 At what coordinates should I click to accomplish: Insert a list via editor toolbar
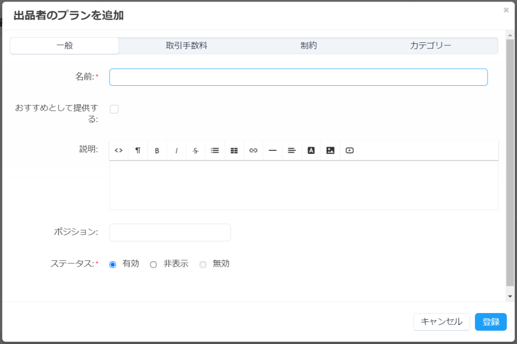[x=215, y=151]
